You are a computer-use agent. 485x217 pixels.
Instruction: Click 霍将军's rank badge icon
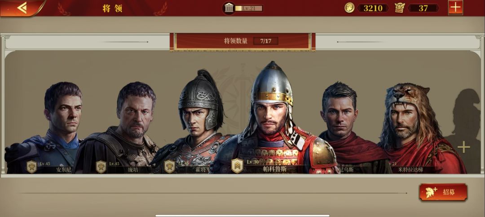tap(169, 167)
